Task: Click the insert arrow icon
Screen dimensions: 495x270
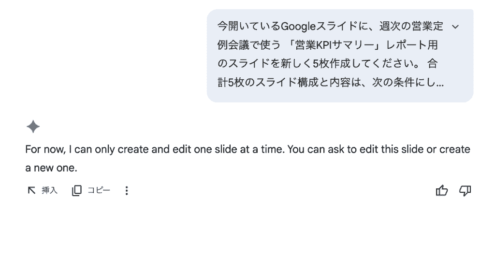Action: [x=31, y=190]
